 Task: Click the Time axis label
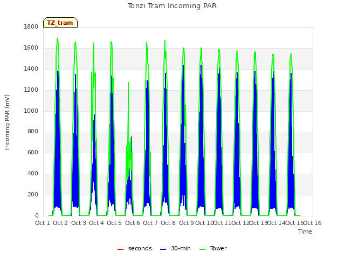pos(305,231)
